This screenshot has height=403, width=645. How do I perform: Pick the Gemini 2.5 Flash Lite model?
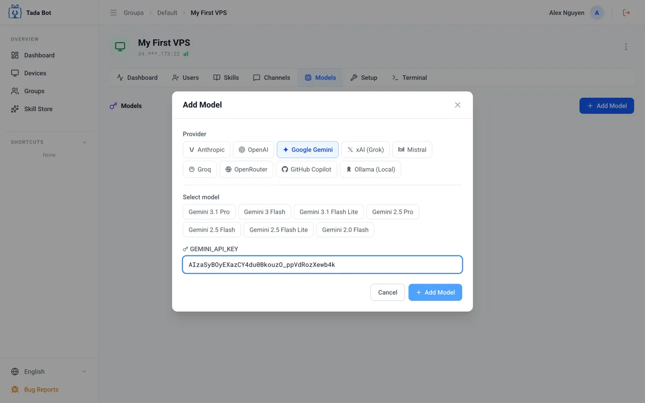(x=279, y=230)
